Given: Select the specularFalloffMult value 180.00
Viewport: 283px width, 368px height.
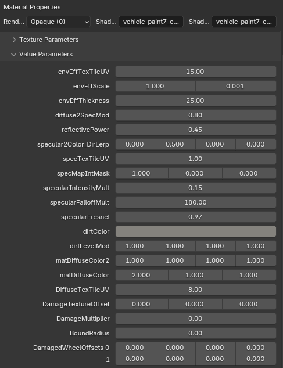Looking at the screenshot, I should [x=196, y=202].
